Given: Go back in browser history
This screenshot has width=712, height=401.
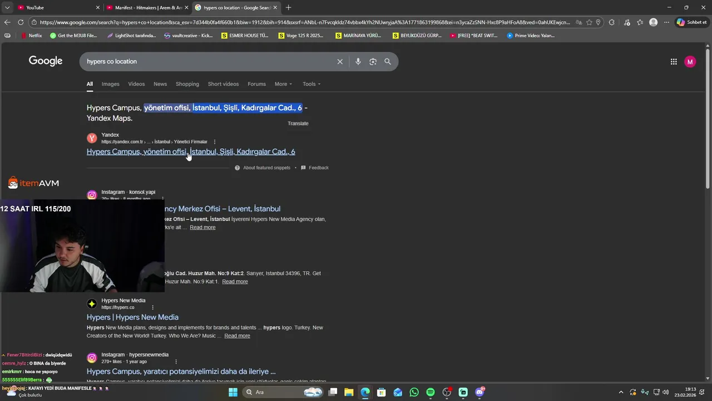Looking at the screenshot, I should (7, 22).
